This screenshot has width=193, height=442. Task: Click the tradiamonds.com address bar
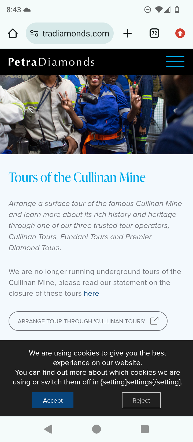click(x=76, y=33)
